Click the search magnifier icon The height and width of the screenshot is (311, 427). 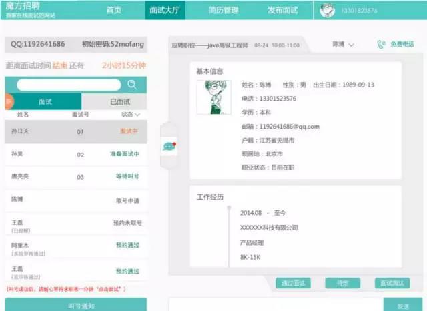132,85
